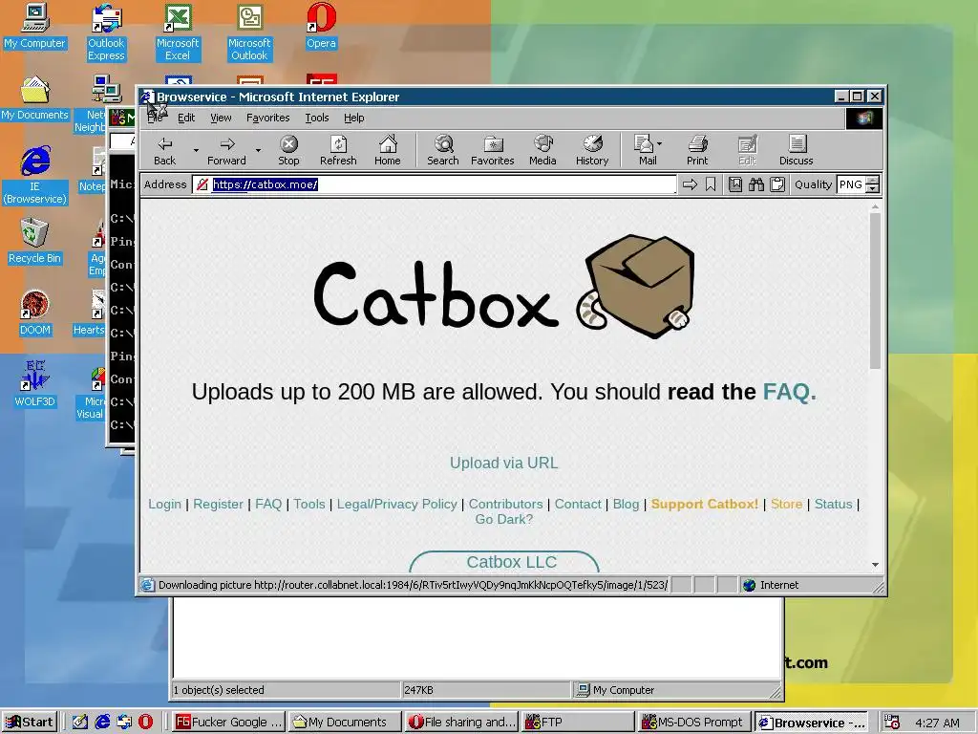Go to the Home page
The height and width of the screenshot is (734, 978).
point(388,151)
